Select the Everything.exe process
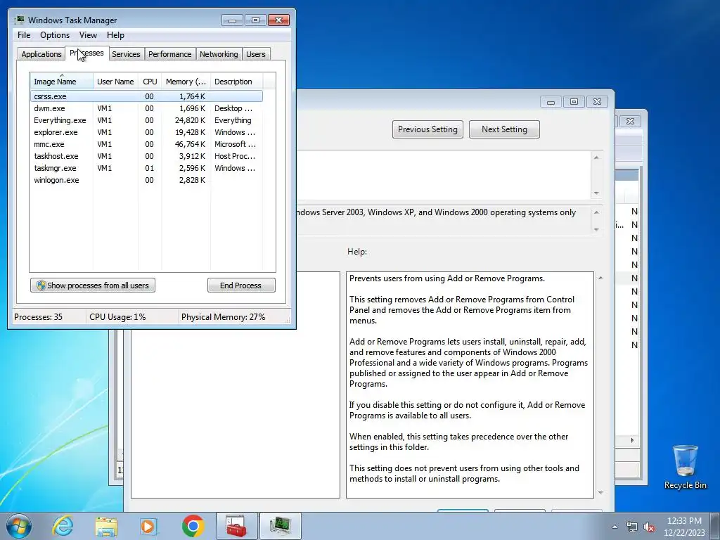Viewport: 720px width, 540px height. tap(146, 120)
